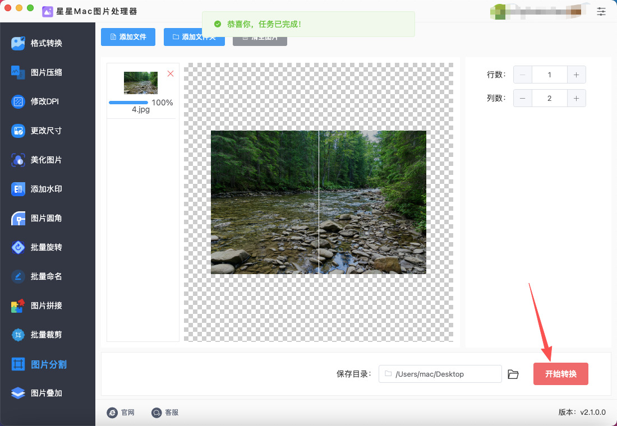617x426 pixels.
Task: Choose the 更改尺寸 resize icon
Action: pos(18,131)
